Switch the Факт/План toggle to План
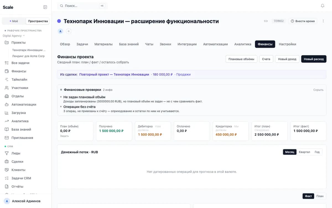 320,196
